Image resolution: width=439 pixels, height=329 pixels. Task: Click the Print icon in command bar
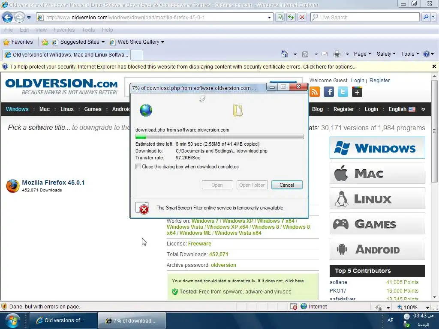click(337, 54)
